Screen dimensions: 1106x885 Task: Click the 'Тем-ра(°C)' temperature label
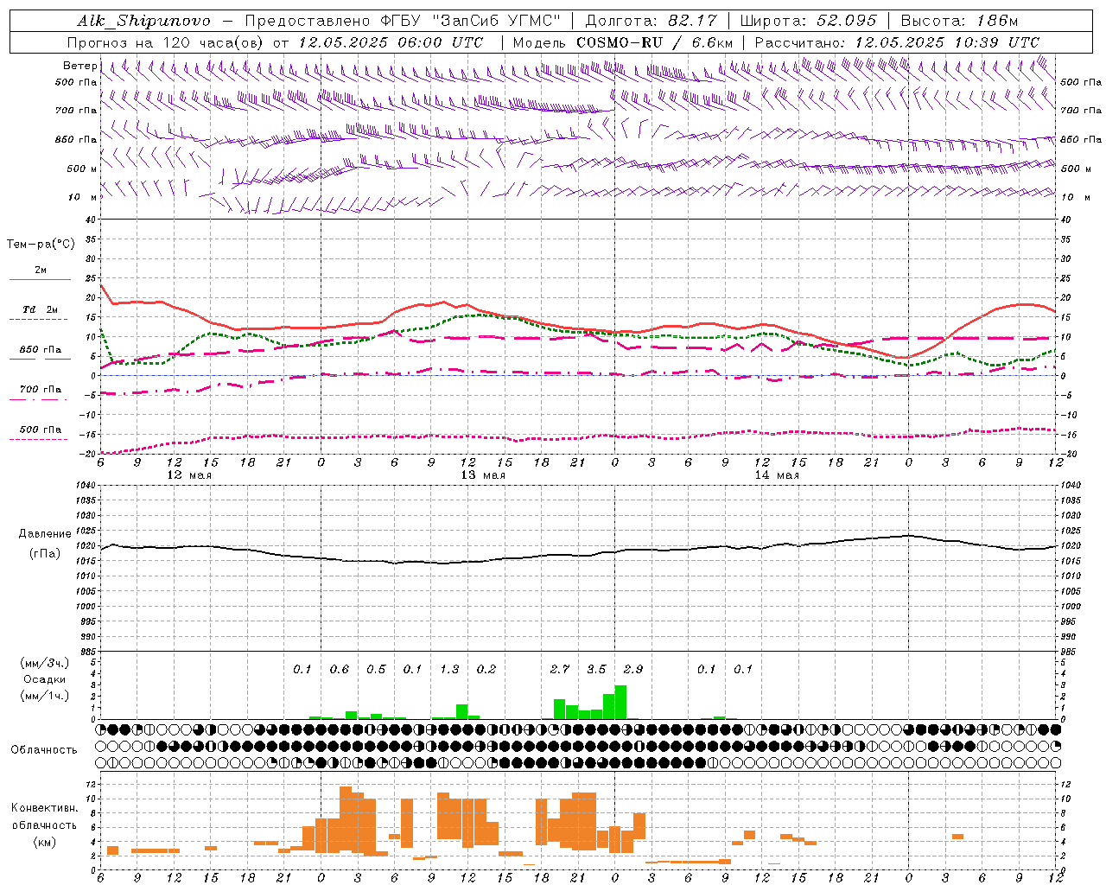41,245
